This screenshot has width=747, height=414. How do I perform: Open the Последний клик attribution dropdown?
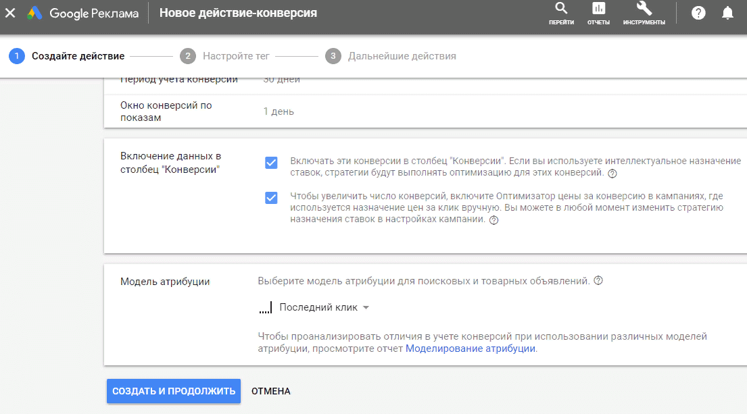322,307
